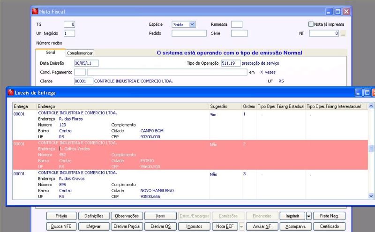The height and width of the screenshot is (232, 375).
Task: Click the Entrega column header
Action: pyautogui.click(x=24, y=106)
